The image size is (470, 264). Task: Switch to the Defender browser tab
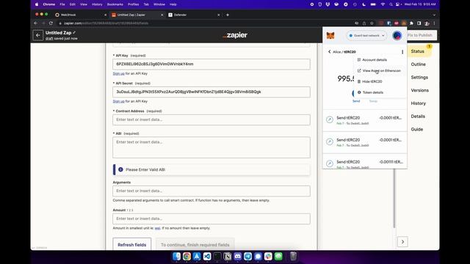[194, 15]
